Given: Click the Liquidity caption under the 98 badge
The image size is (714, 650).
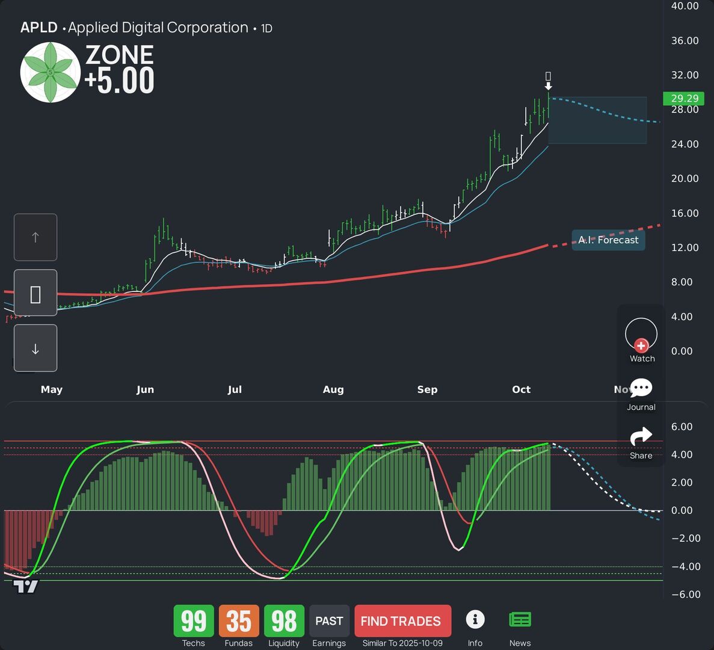Looking at the screenshot, I should pos(284,643).
